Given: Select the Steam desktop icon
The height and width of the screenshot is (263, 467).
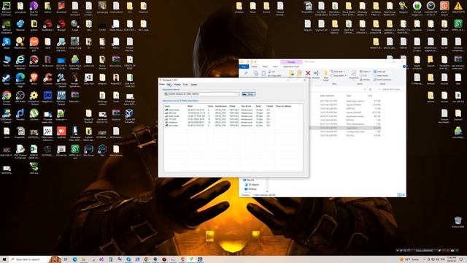Looking at the screenshot, I should pyautogui.click(x=7, y=80).
